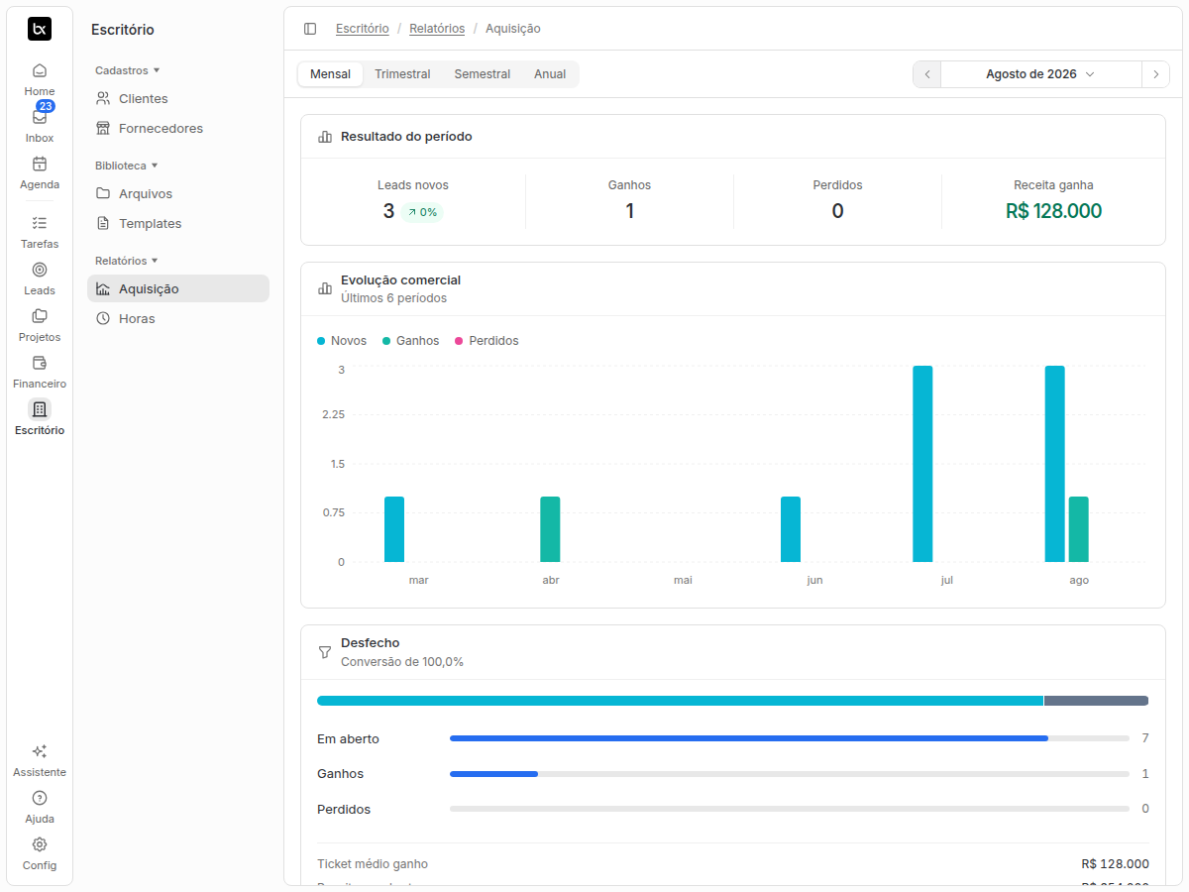Launch the Assistente sparkle icon
The height and width of the screenshot is (892, 1189).
click(x=40, y=751)
